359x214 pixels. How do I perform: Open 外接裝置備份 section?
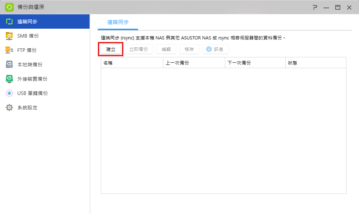45,79
